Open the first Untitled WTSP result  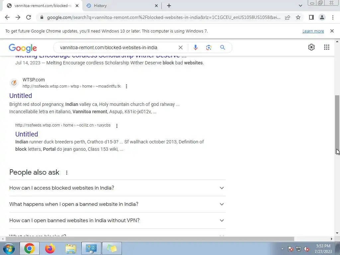21,96
